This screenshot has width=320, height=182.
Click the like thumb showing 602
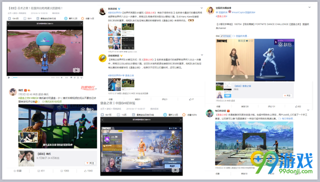pyautogui.click(x=298, y=106)
